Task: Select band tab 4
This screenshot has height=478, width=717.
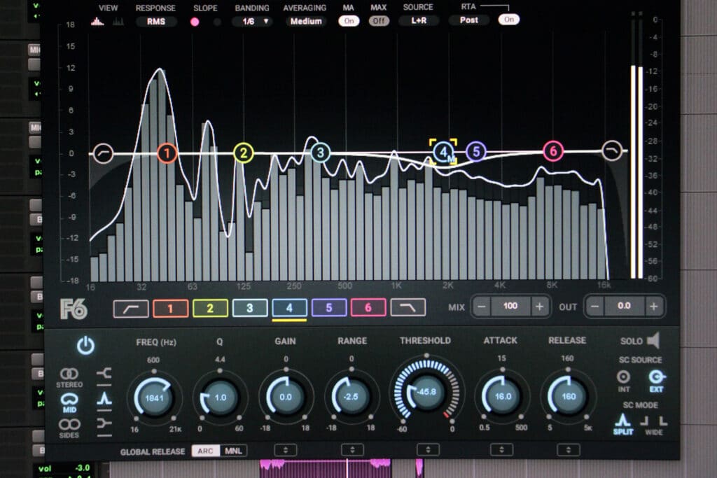Action: [x=289, y=307]
